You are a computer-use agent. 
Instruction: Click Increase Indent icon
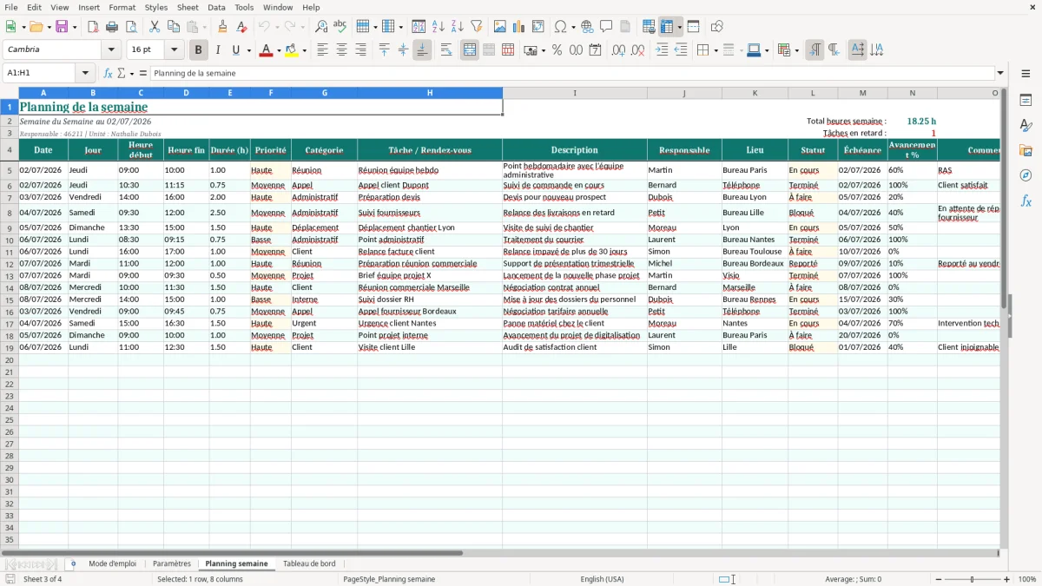click(x=662, y=50)
